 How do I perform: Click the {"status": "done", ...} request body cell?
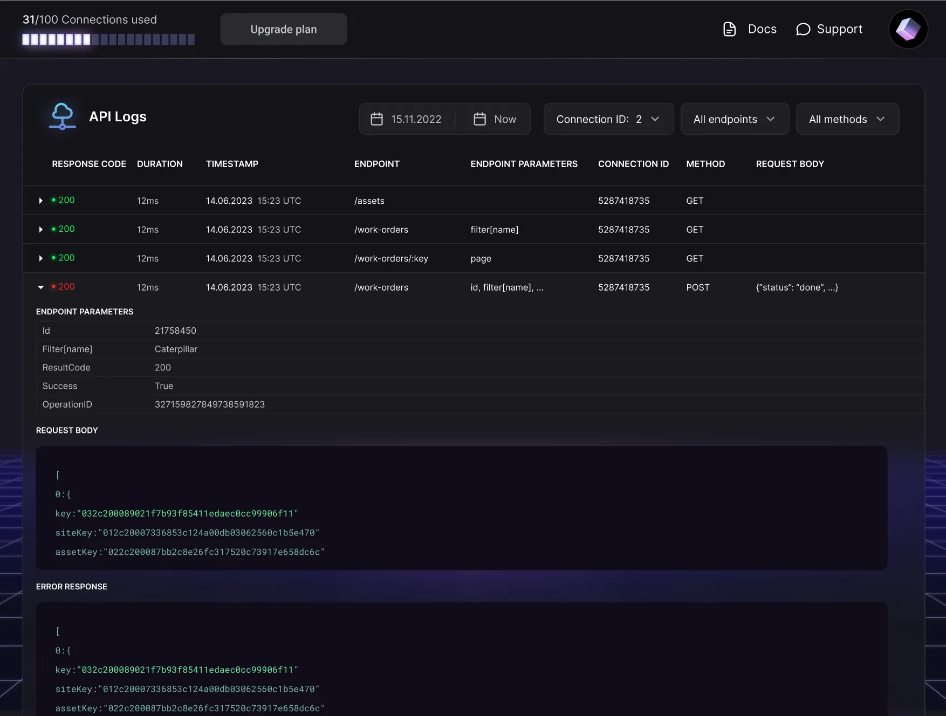pyautogui.click(x=797, y=287)
